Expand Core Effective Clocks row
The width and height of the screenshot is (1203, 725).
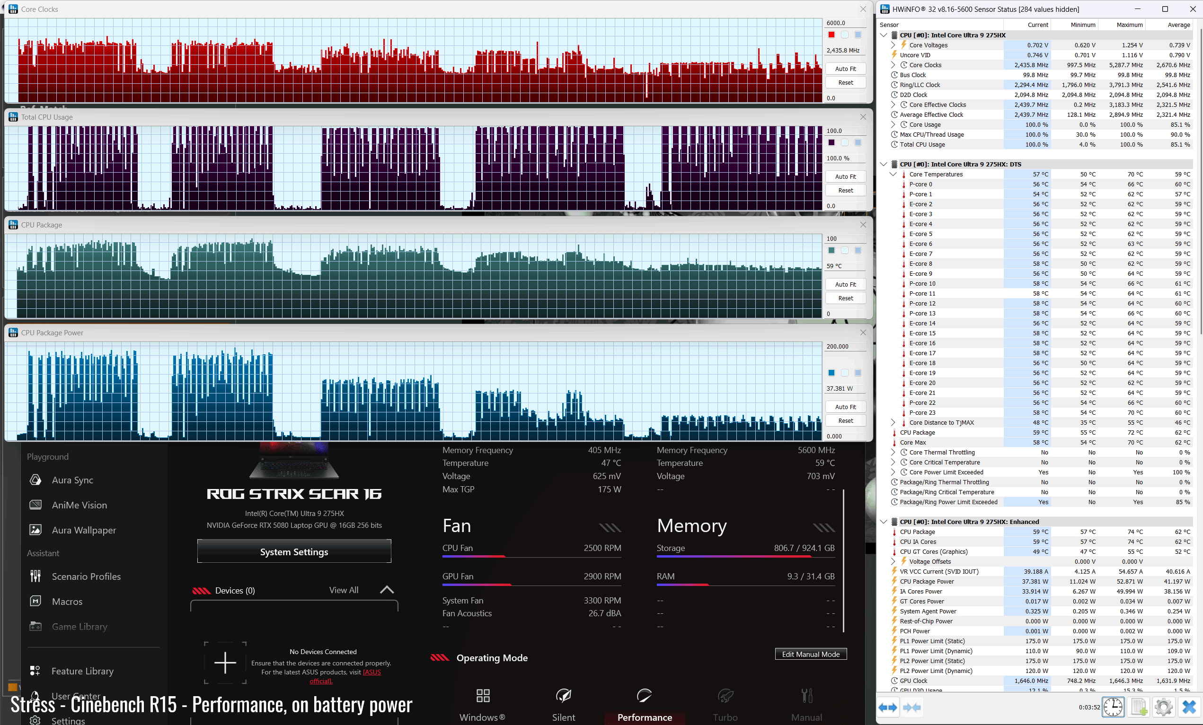tap(893, 105)
